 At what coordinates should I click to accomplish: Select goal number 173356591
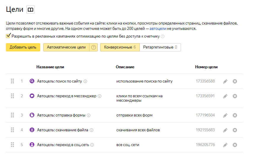point(205,96)
